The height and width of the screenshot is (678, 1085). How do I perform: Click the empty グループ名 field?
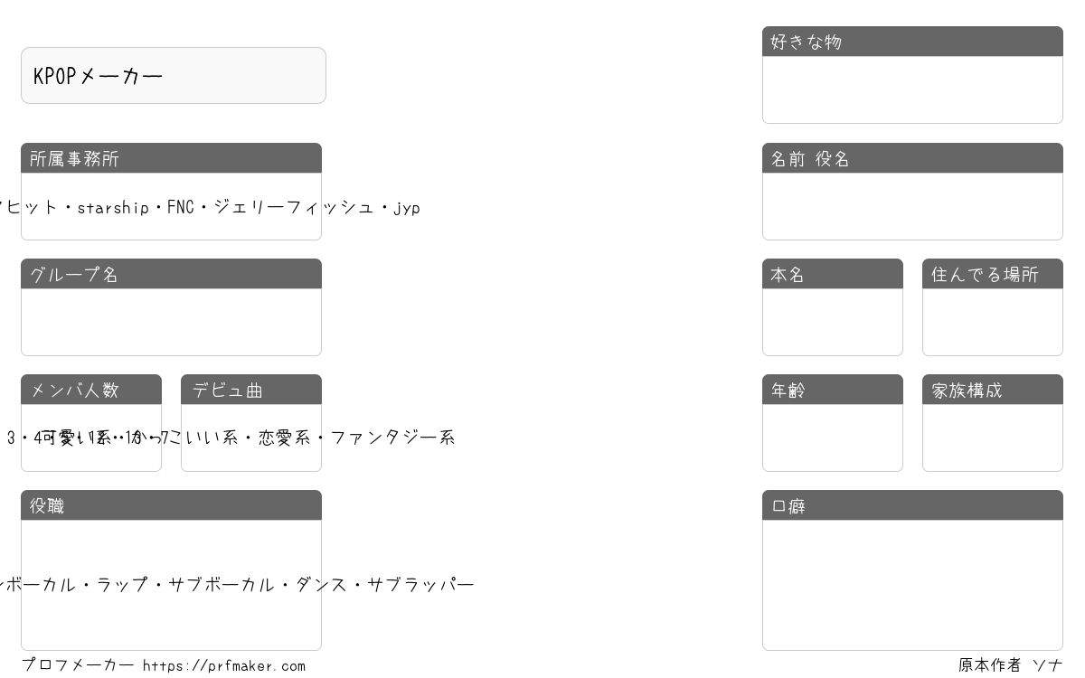(x=171, y=322)
